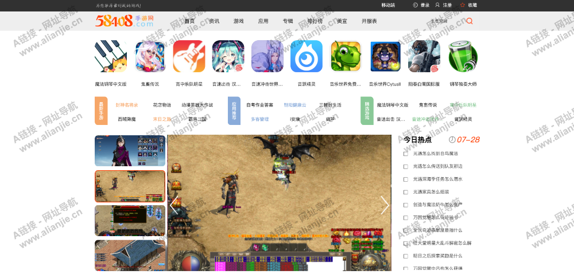Select the character-creation screenshot thumbnail
Screen dimensions: 574x278
click(130, 151)
